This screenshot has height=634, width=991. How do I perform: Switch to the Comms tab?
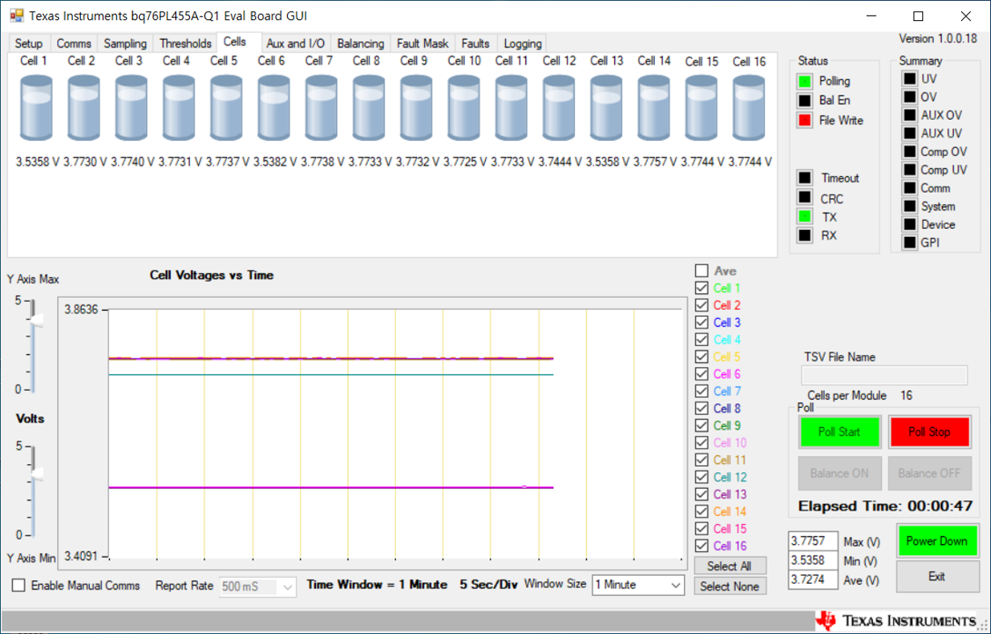pyautogui.click(x=74, y=44)
